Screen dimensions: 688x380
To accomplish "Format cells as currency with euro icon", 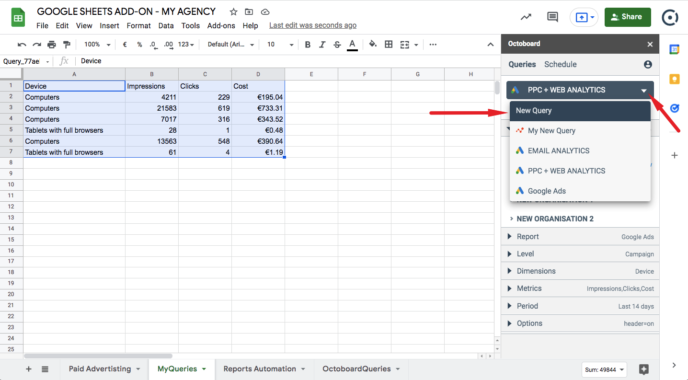I will point(125,45).
